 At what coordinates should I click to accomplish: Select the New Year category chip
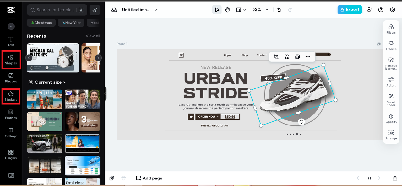[71, 23]
